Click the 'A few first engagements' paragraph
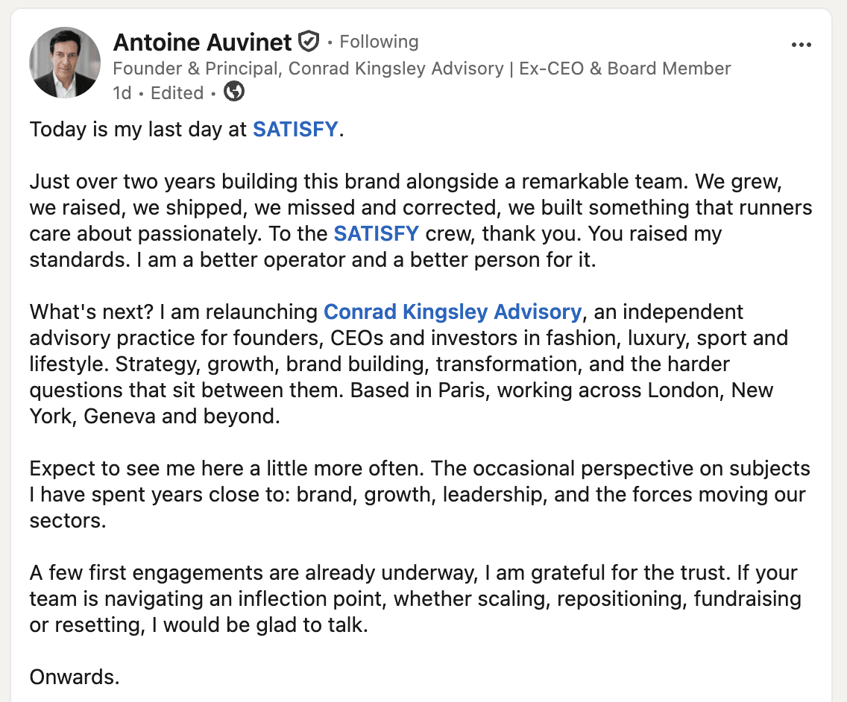Image resolution: width=847 pixels, height=702 pixels. (415, 599)
